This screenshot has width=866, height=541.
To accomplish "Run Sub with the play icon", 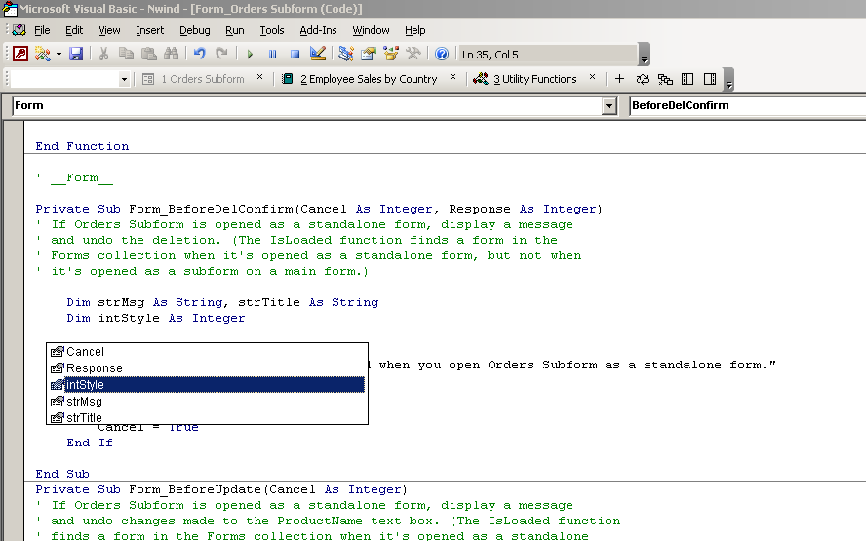I will point(250,55).
